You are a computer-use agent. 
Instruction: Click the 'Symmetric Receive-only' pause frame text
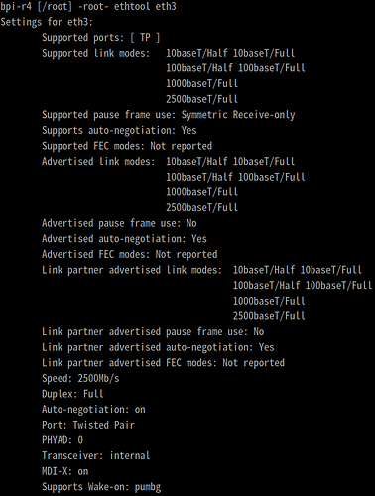point(238,115)
